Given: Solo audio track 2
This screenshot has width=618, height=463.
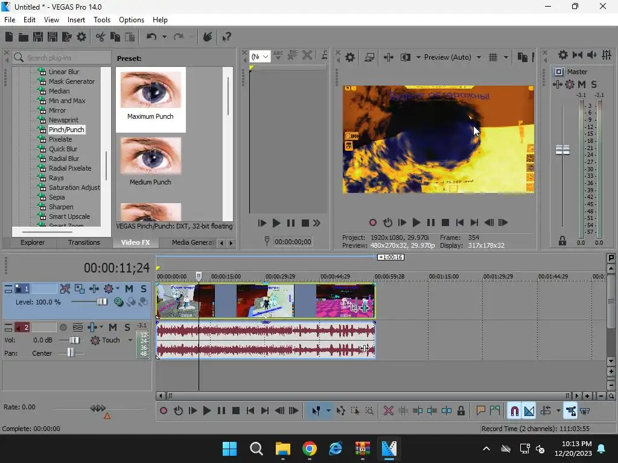Looking at the screenshot, I should pyautogui.click(x=127, y=327).
